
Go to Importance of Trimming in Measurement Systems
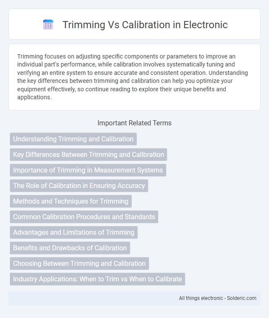88,170
